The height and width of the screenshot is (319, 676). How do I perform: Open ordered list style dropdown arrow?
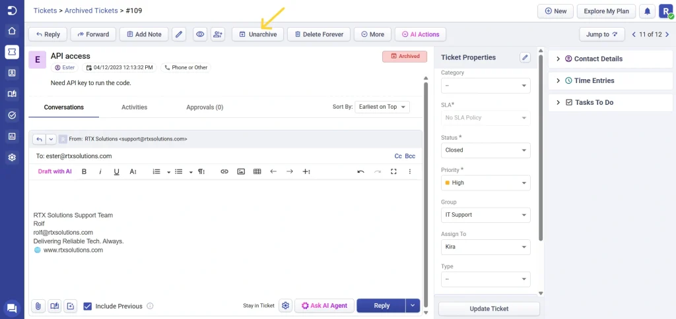168,172
